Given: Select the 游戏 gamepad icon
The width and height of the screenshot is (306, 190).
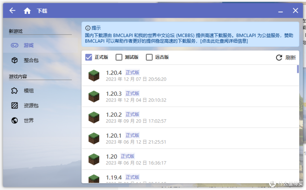Looking at the screenshot, I should point(14,45).
